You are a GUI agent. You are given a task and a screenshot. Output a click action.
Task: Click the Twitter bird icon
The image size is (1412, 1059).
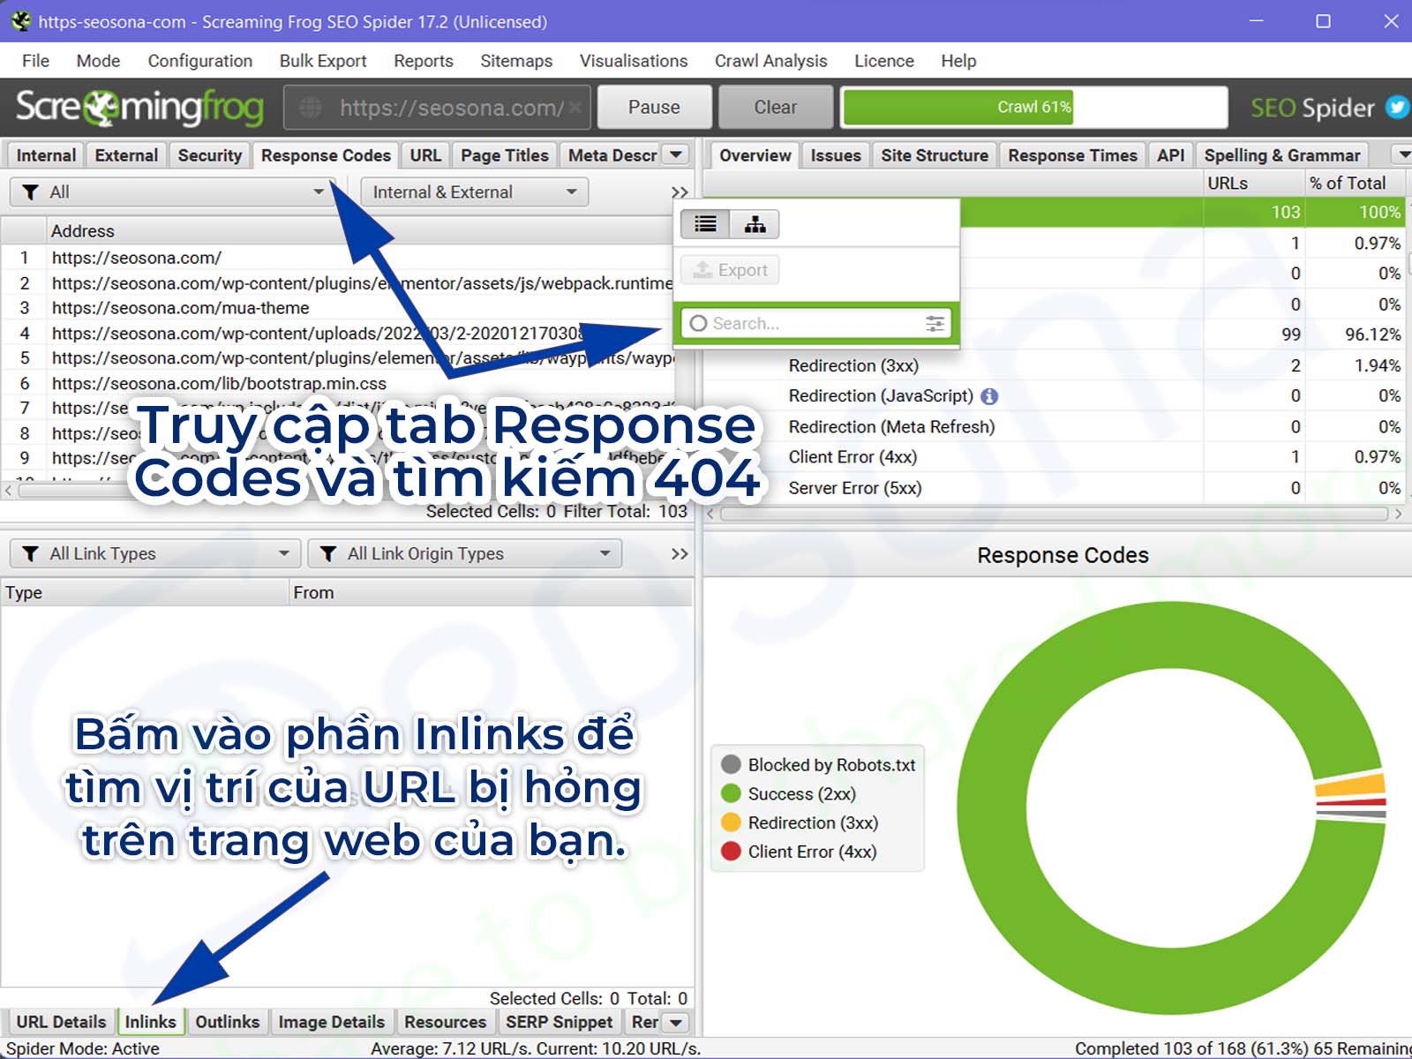[1396, 107]
